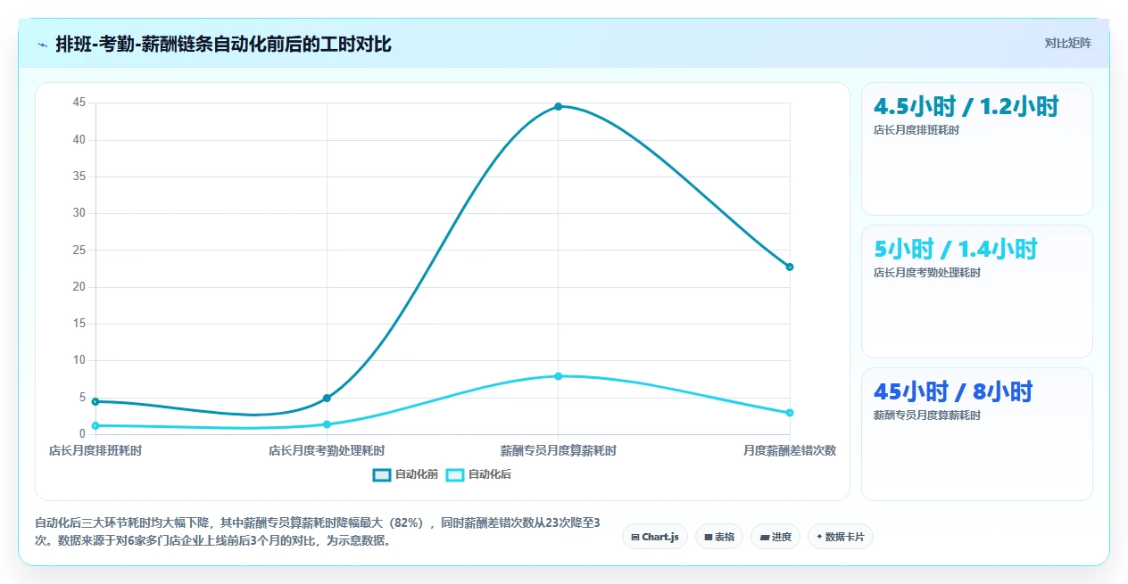Click 自动化后 data point at 薪酬专员月度算薪耗时
This screenshot has width=1128, height=584.
point(559,376)
